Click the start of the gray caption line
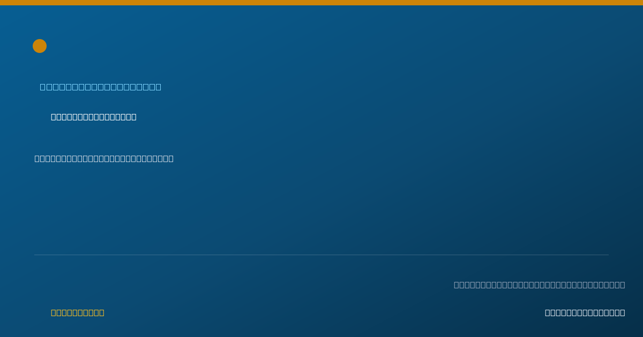 [x=457, y=285]
